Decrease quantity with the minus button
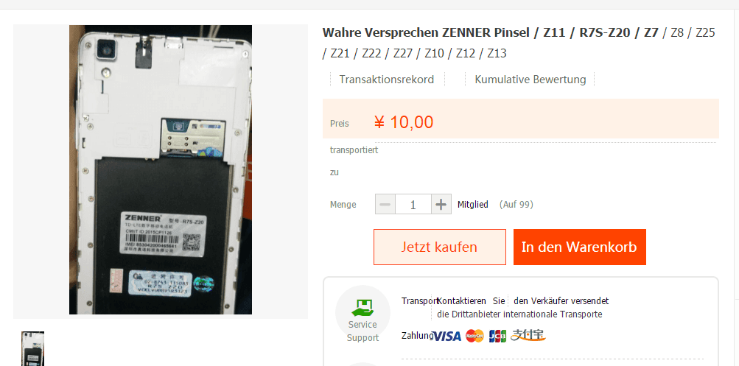 click(385, 205)
